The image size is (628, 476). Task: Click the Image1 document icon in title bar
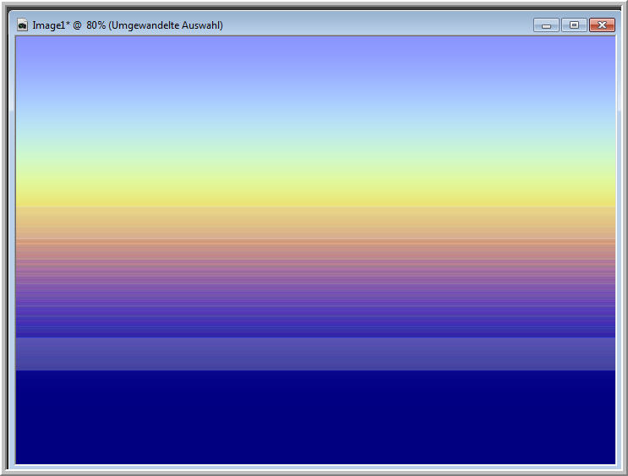pos(23,25)
